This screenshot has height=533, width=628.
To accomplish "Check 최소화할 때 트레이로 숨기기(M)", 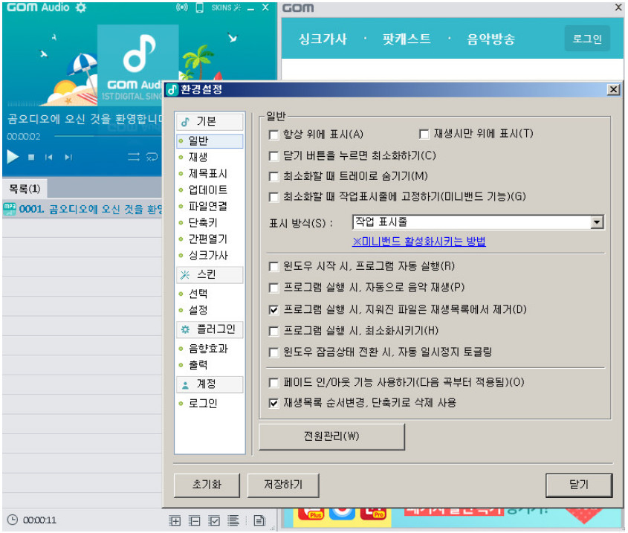I will [x=274, y=176].
